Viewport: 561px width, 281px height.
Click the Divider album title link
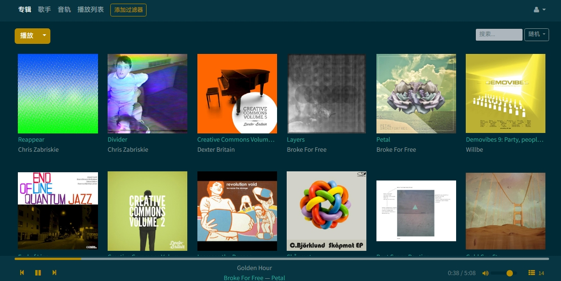(x=117, y=140)
